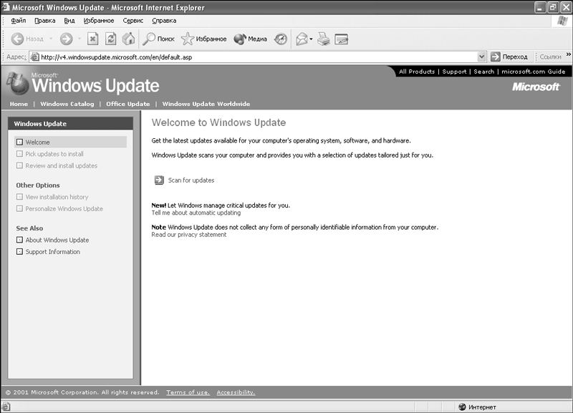Open About Windows Update link
Image resolution: width=573 pixels, height=413 pixels.
tap(57, 240)
